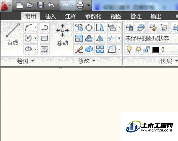Open the 参数化 ribbon tab
Screen dimensions: 178x141
[x=93, y=16]
